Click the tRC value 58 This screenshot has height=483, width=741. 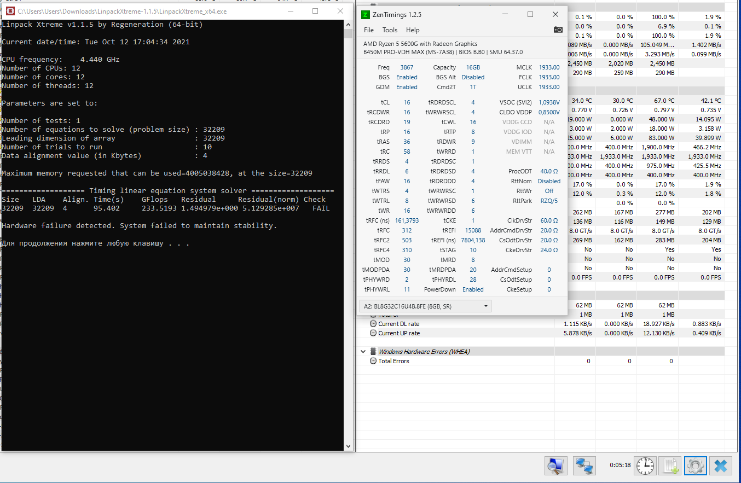[x=407, y=152]
